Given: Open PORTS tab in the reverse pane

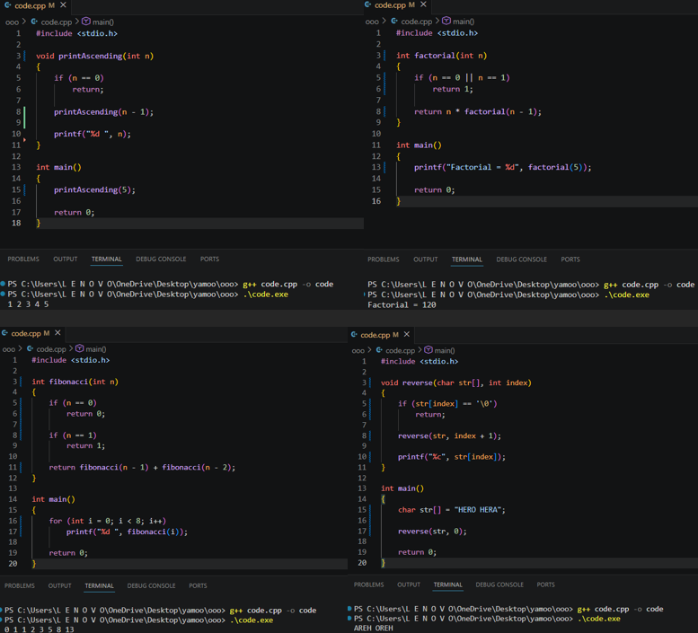Looking at the screenshot, I should [x=546, y=585].
